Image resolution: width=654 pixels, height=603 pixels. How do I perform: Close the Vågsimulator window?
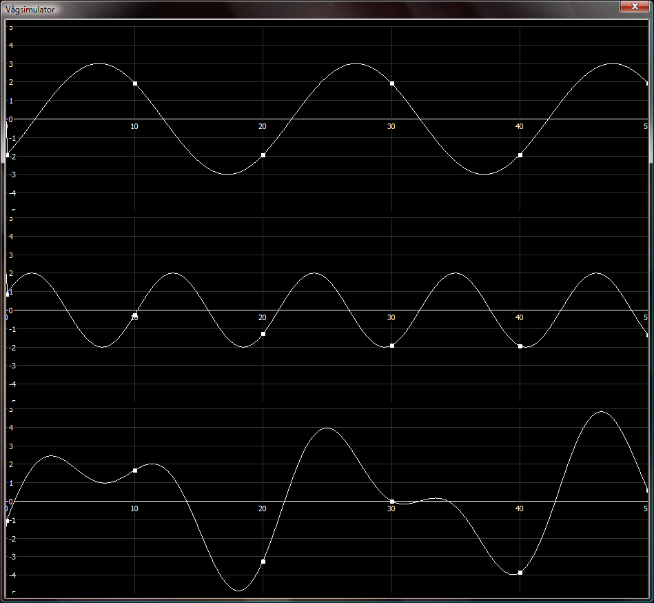(x=635, y=6)
